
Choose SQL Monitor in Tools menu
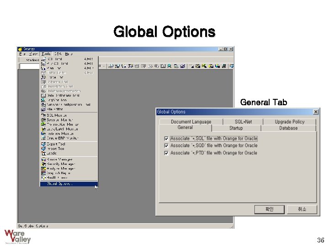(69, 115)
